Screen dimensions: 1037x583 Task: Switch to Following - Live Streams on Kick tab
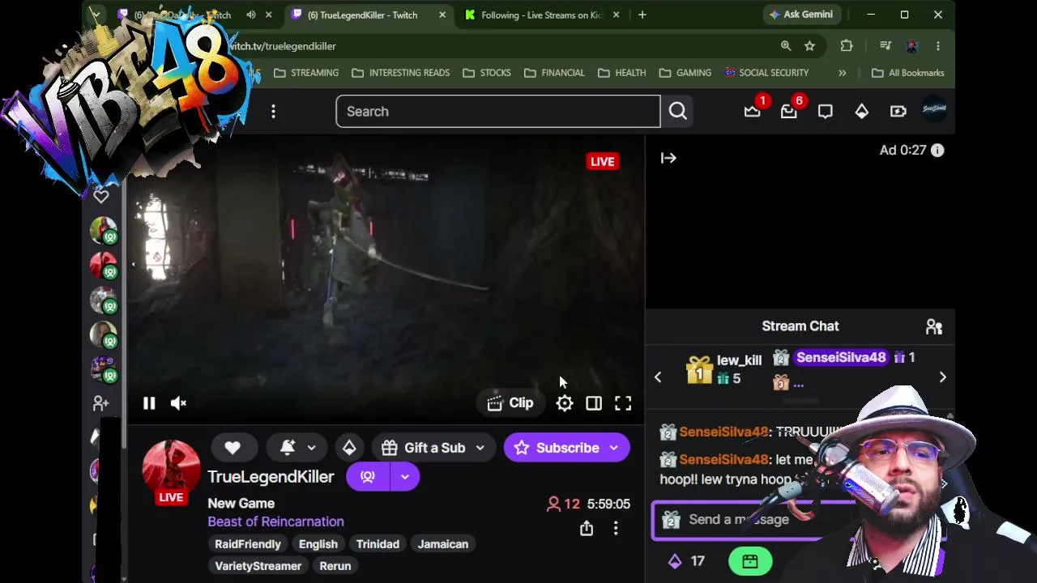(543, 15)
